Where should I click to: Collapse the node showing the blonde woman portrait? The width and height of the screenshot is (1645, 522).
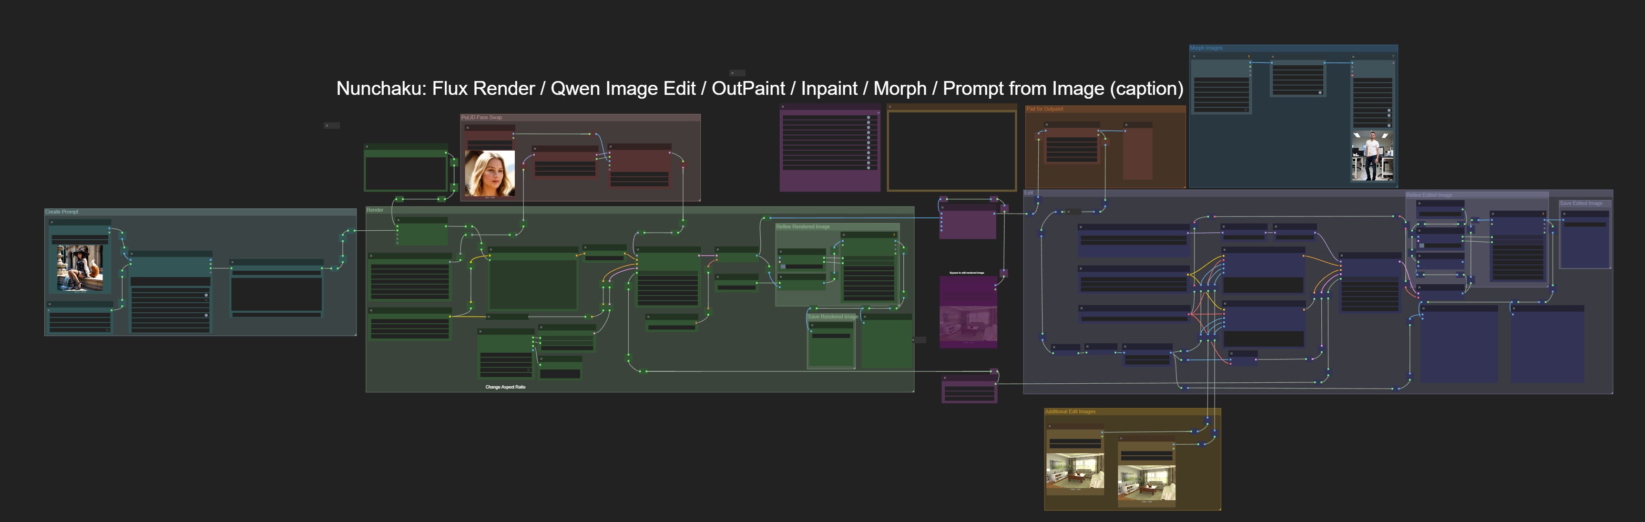click(468, 128)
